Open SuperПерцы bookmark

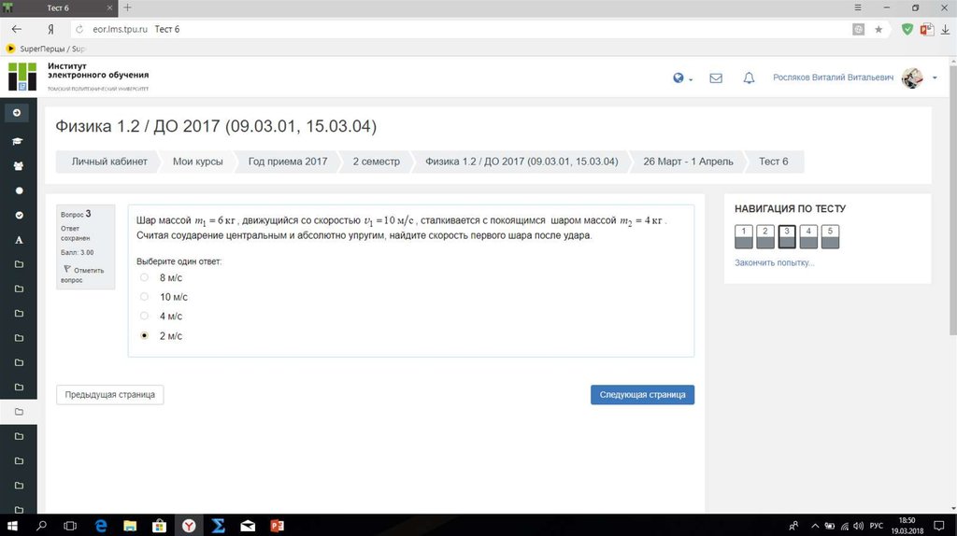pos(45,49)
